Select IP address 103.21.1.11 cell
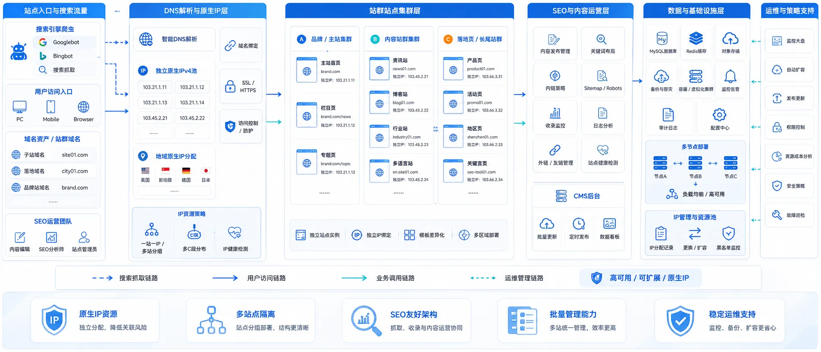This screenshot has width=821, height=352. pos(155,87)
